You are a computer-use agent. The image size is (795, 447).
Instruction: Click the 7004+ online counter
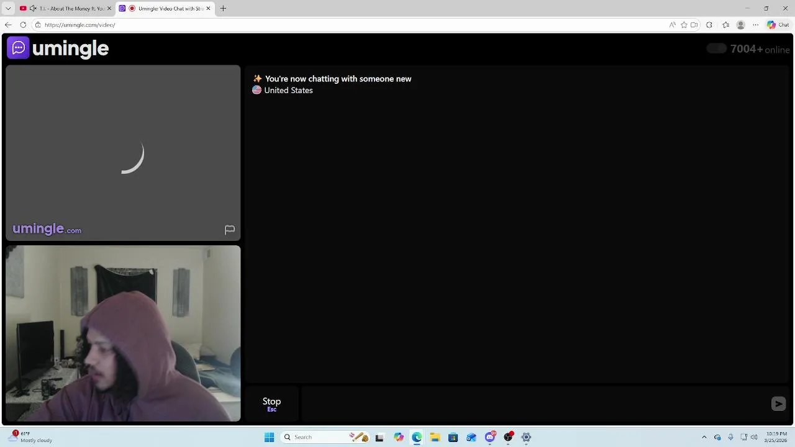click(760, 49)
